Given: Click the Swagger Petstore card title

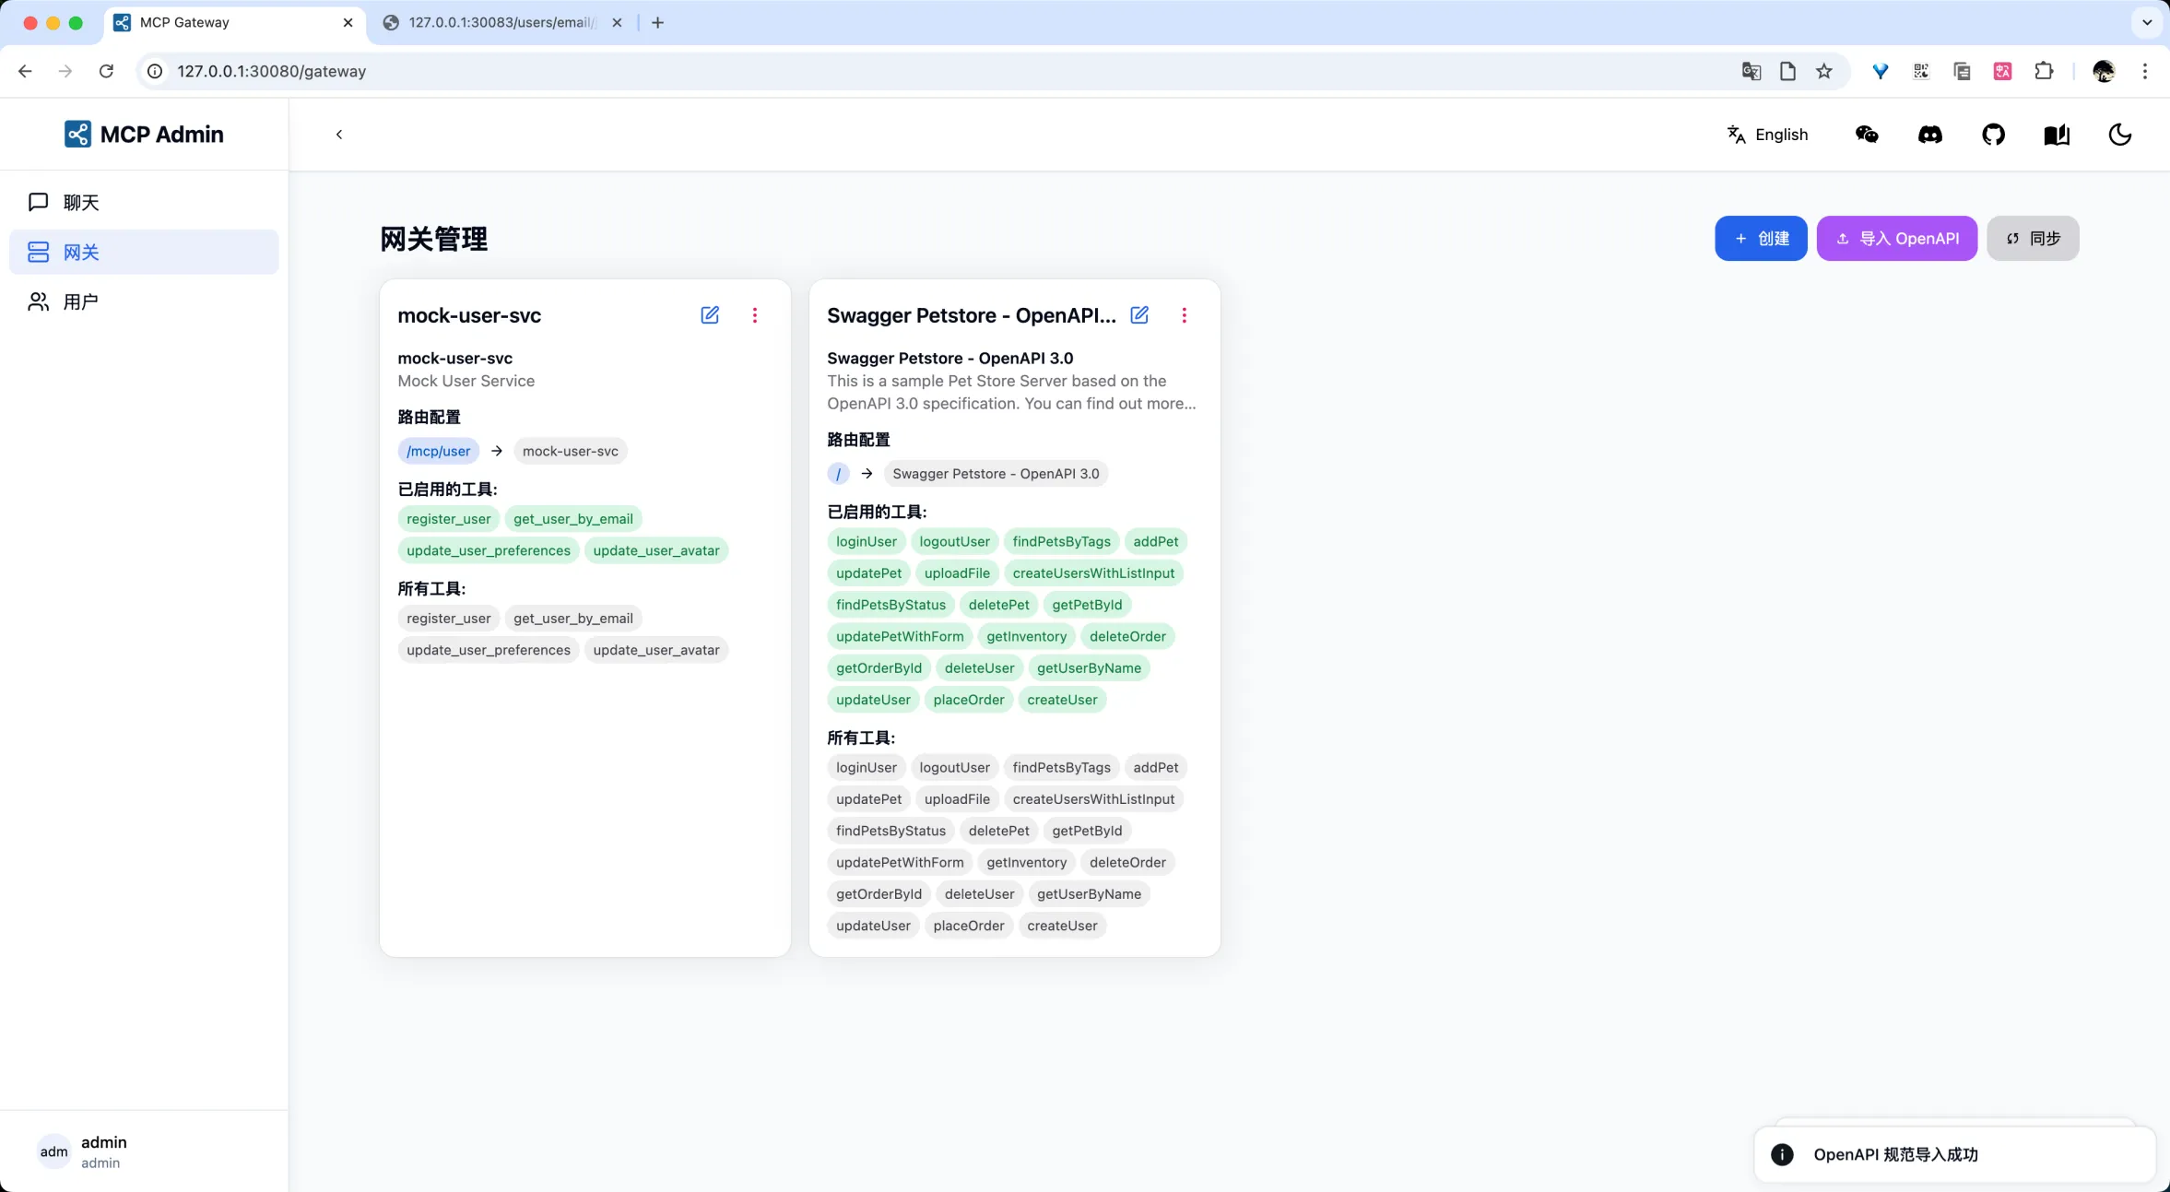Looking at the screenshot, I should [x=972, y=315].
